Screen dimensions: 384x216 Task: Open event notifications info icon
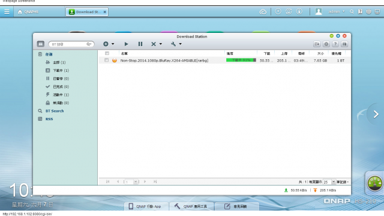click(x=299, y=11)
